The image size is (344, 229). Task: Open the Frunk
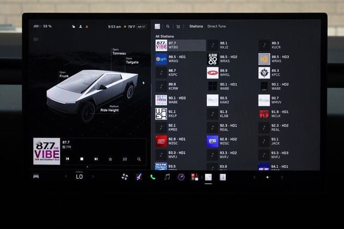pyautogui.click(x=64, y=75)
